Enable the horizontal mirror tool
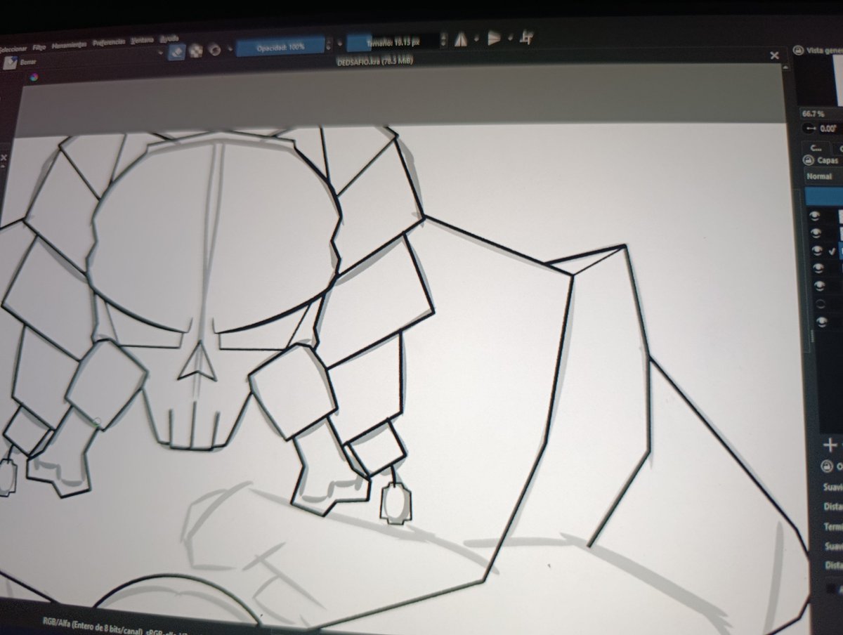 pyautogui.click(x=461, y=40)
